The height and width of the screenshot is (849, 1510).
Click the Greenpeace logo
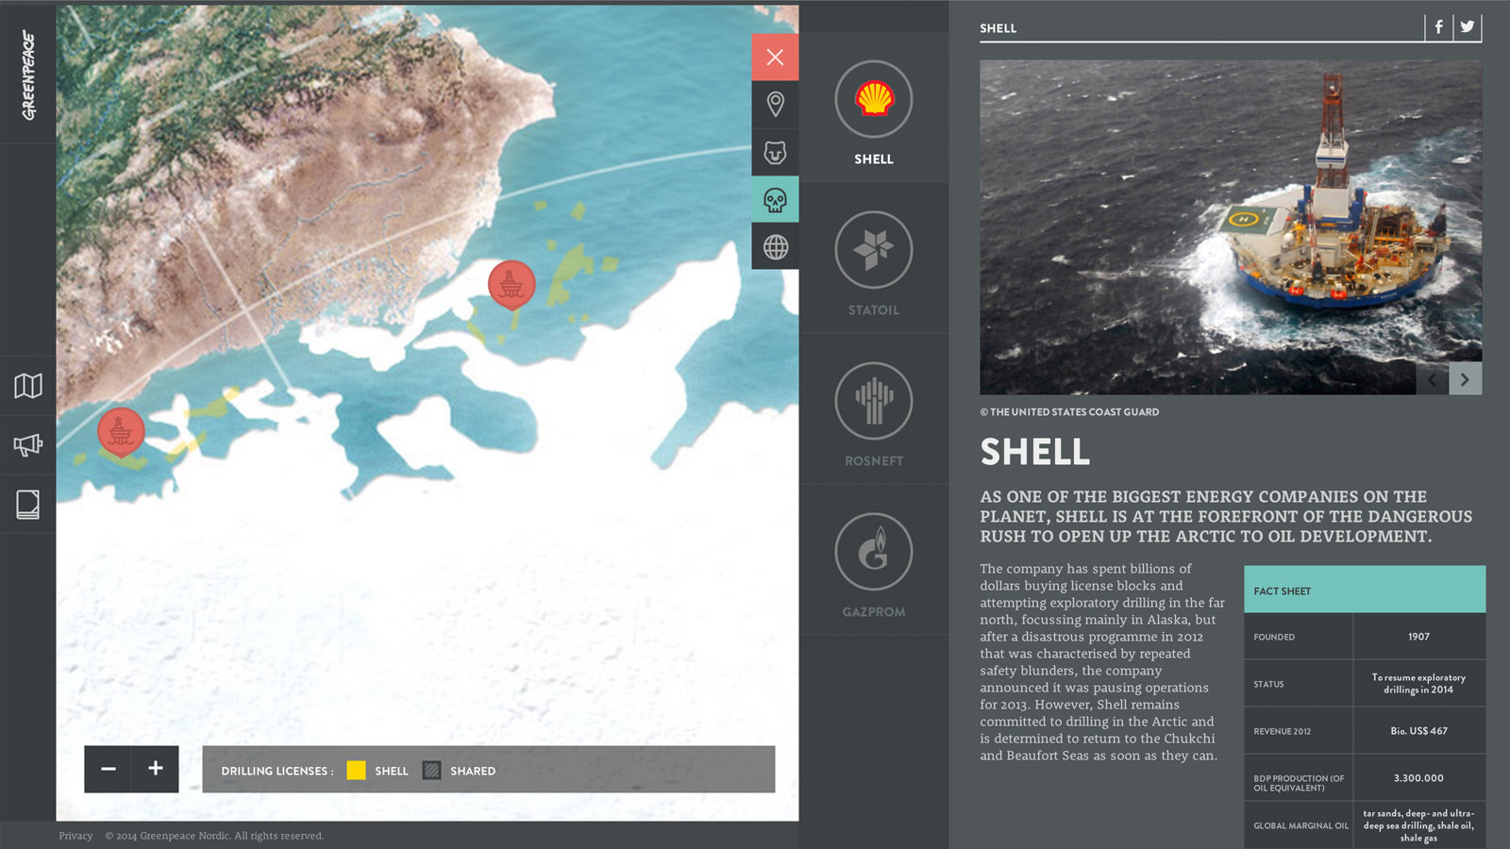[28, 75]
